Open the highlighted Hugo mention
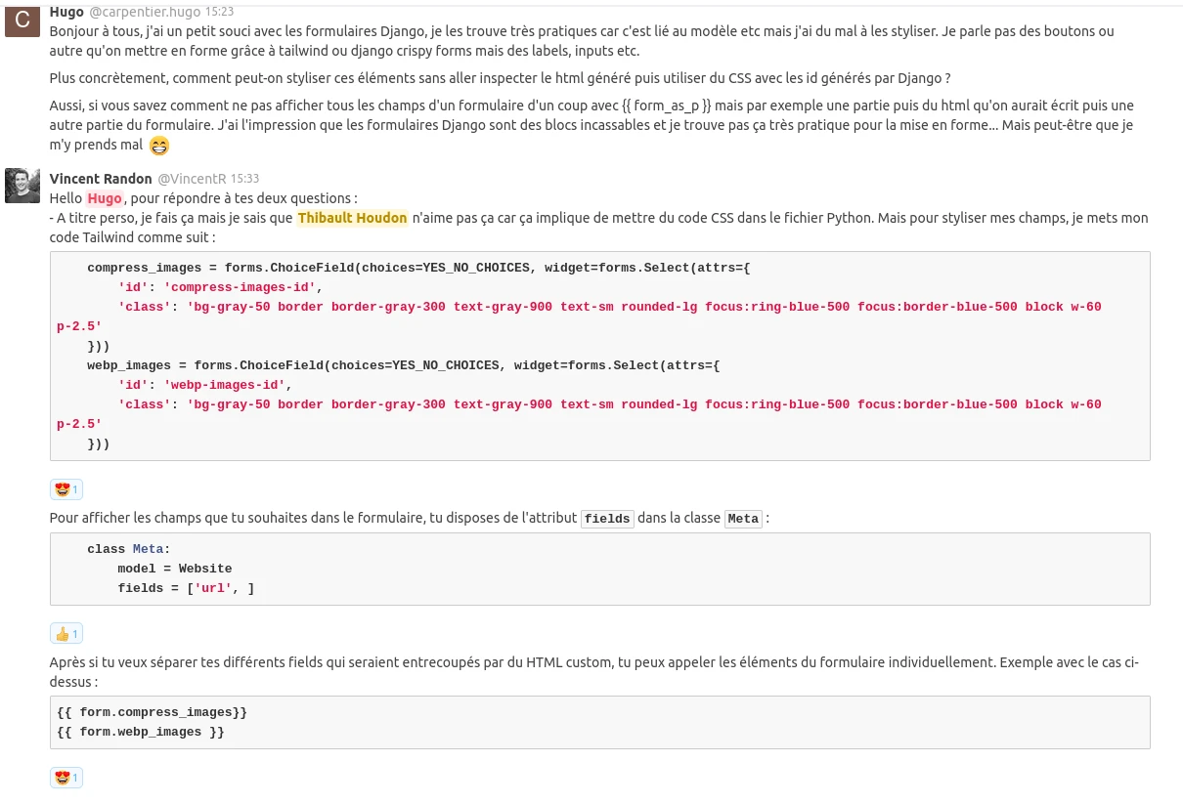This screenshot has height=804, width=1183. (x=105, y=198)
